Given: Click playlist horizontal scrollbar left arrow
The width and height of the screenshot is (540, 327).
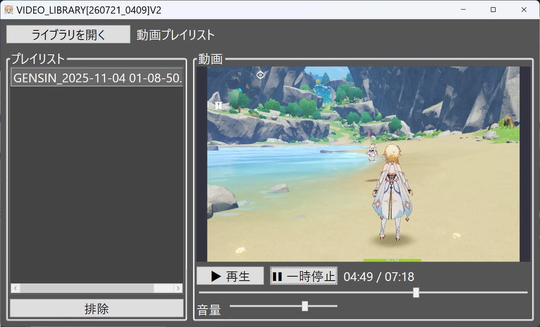Looking at the screenshot, I should (x=15, y=288).
